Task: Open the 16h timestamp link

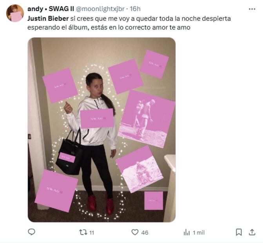Action: click(135, 9)
